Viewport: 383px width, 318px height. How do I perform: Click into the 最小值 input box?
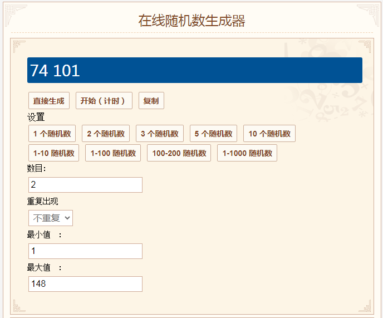click(x=85, y=251)
